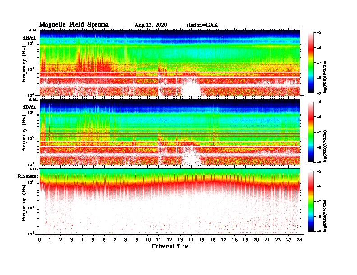Click hour 24 tick label on time axis
This screenshot has width=357, height=275.
click(x=300, y=240)
